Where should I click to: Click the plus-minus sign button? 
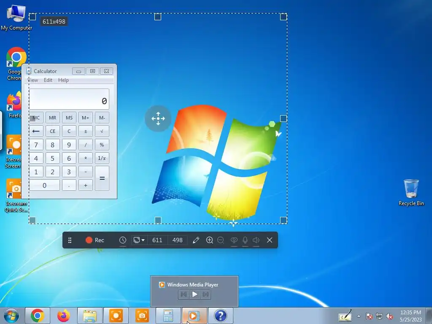click(85, 131)
